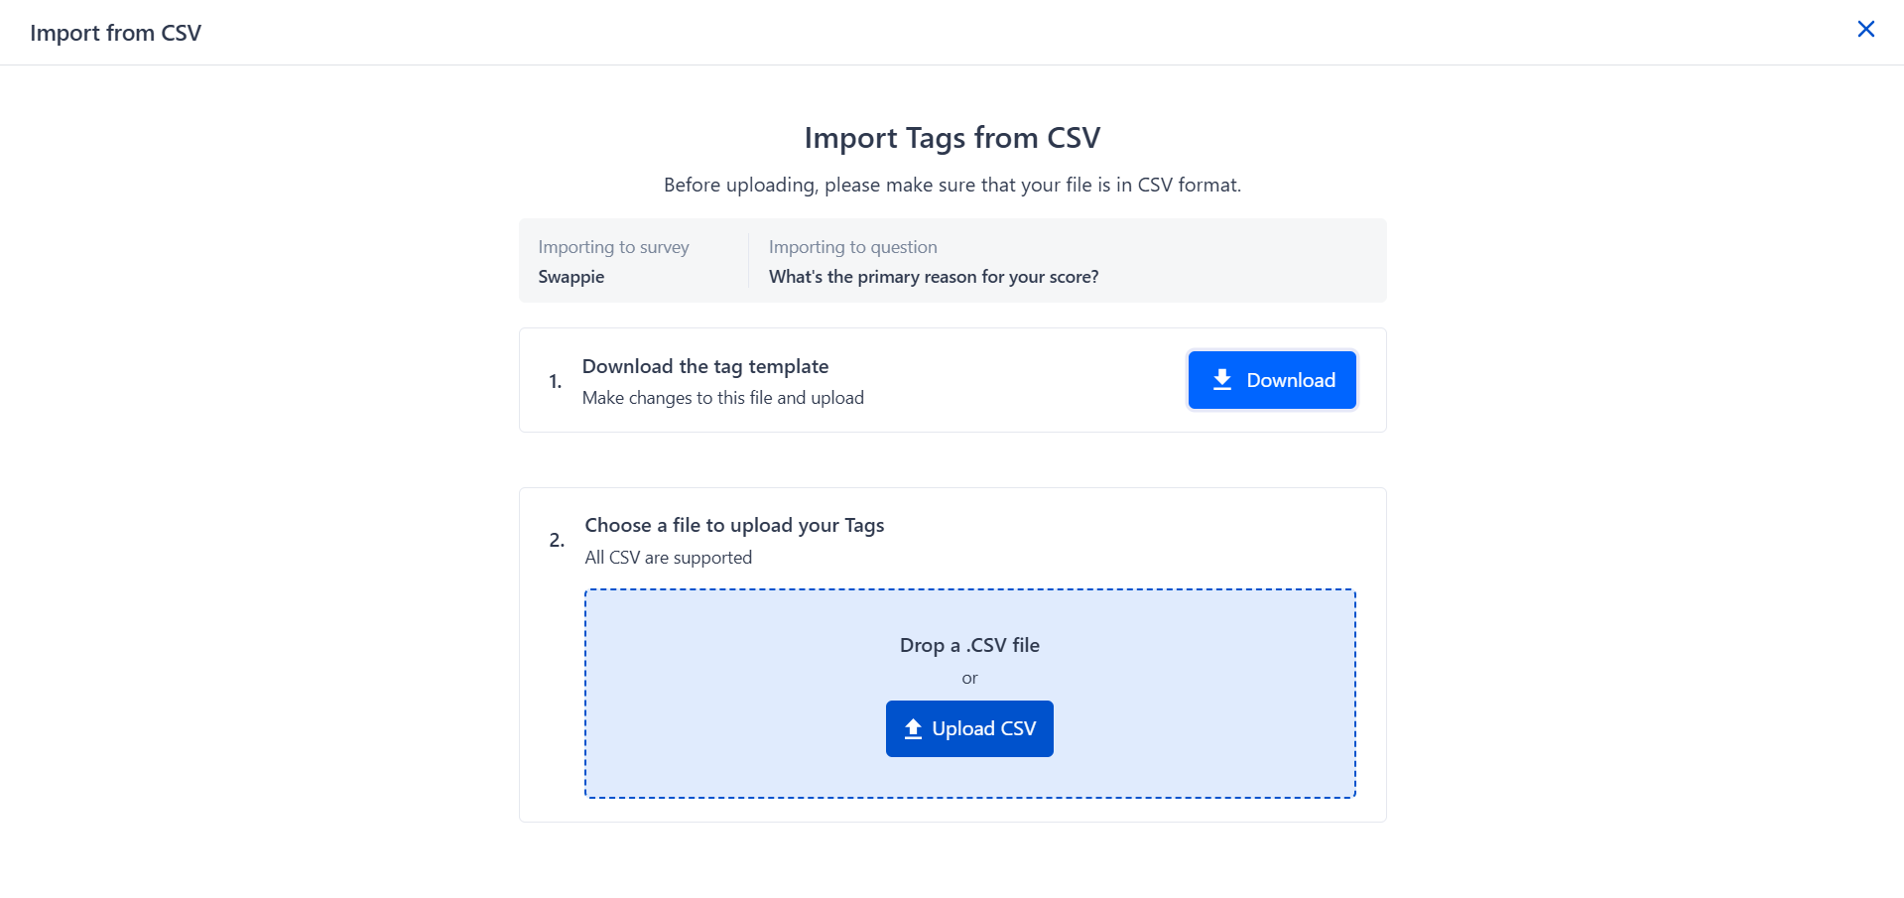1904x898 pixels.
Task: Click the "or" separator in drop zone
Action: click(x=969, y=679)
